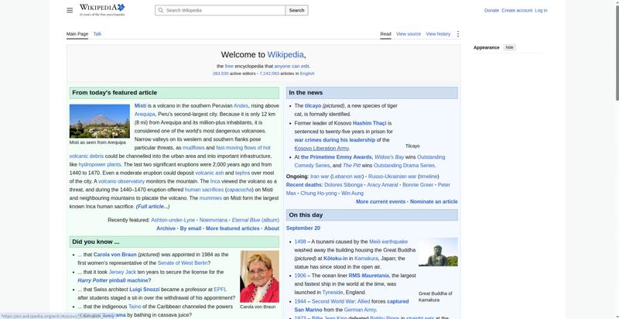This screenshot has width=619, height=319.
Task: Select the Main Page tab
Action: 77,34
